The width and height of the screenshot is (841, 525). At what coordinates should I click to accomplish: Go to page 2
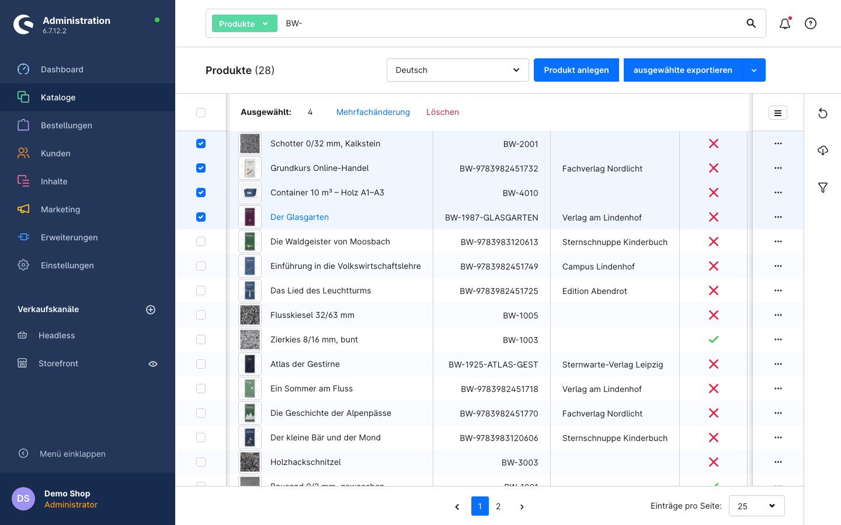[498, 506]
